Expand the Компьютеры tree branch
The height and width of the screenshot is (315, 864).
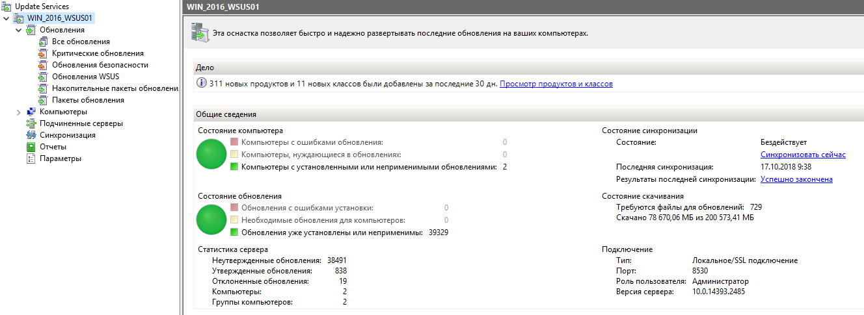click(18, 112)
